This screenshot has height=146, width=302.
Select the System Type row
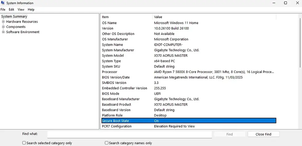point(189,61)
